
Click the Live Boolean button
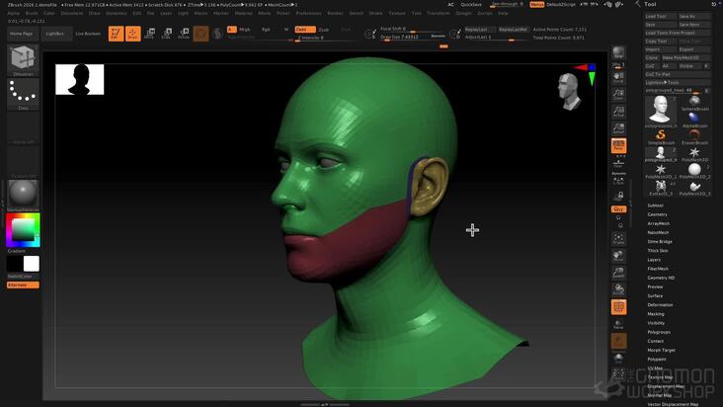pos(88,34)
